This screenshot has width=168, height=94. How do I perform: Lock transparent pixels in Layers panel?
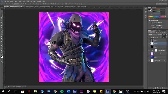click(x=152, y=37)
